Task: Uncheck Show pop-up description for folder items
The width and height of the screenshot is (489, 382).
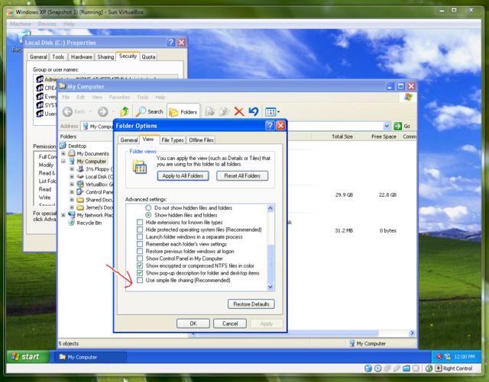Action: click(140, 273)
